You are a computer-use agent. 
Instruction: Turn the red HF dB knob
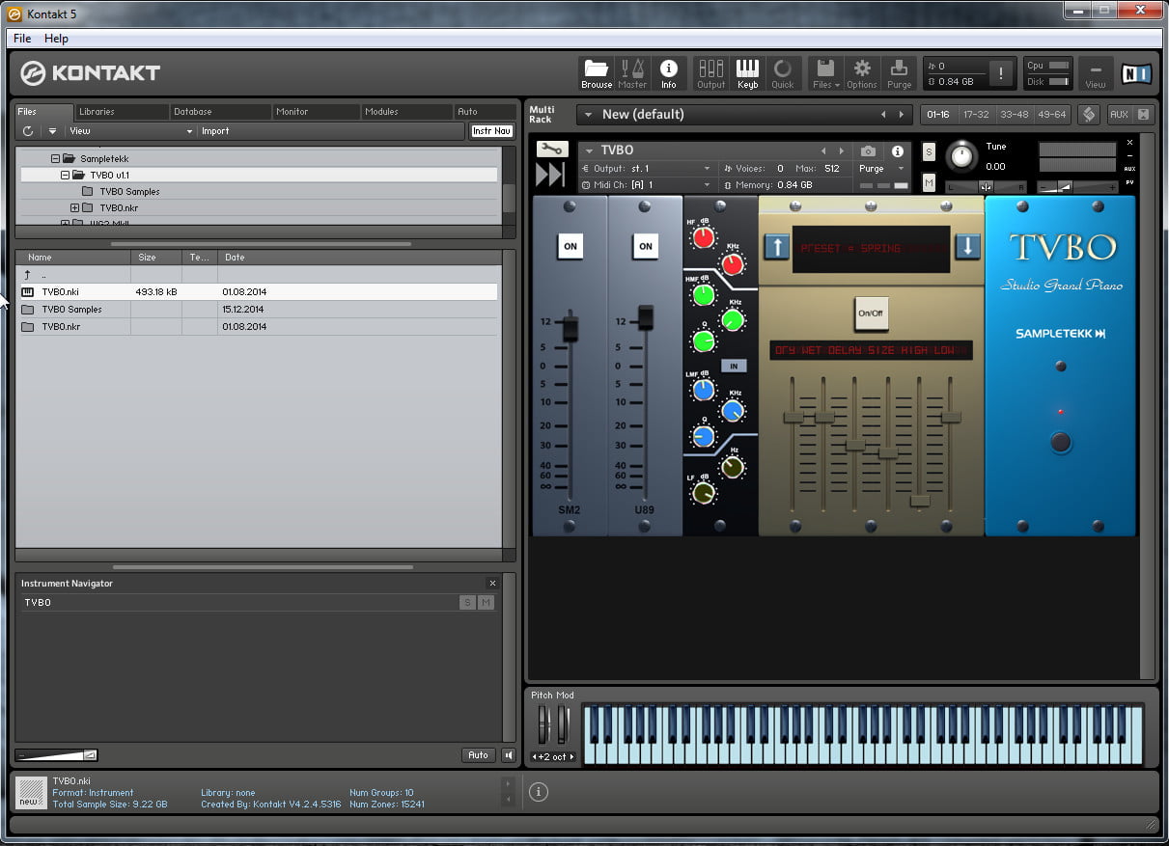coord(704,236)
